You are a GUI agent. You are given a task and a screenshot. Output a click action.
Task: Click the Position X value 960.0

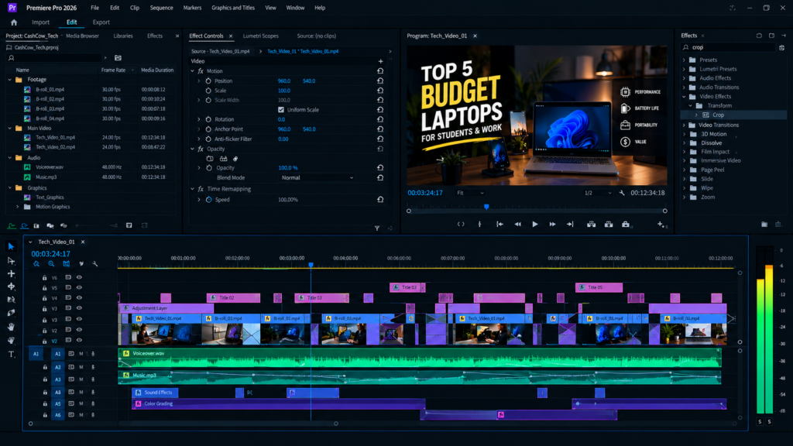283,81
